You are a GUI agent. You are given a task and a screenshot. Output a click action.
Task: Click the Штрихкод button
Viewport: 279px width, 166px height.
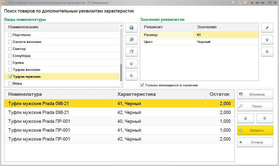tap(255, 95)
